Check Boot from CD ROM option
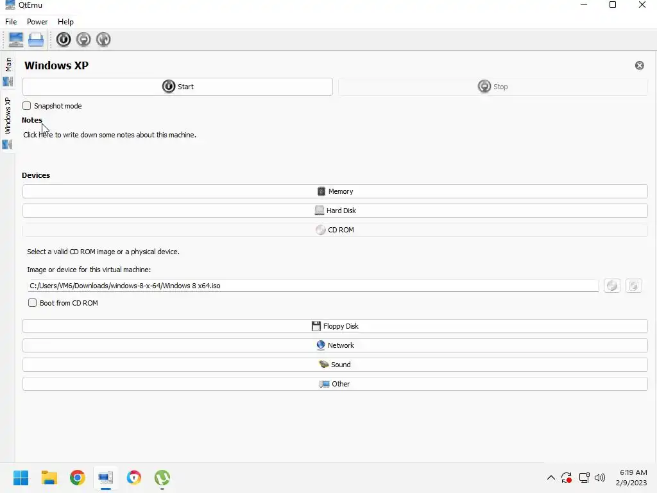Image resolution: width=657 pixels, height=493 pixels. click(x=32, y=303)
